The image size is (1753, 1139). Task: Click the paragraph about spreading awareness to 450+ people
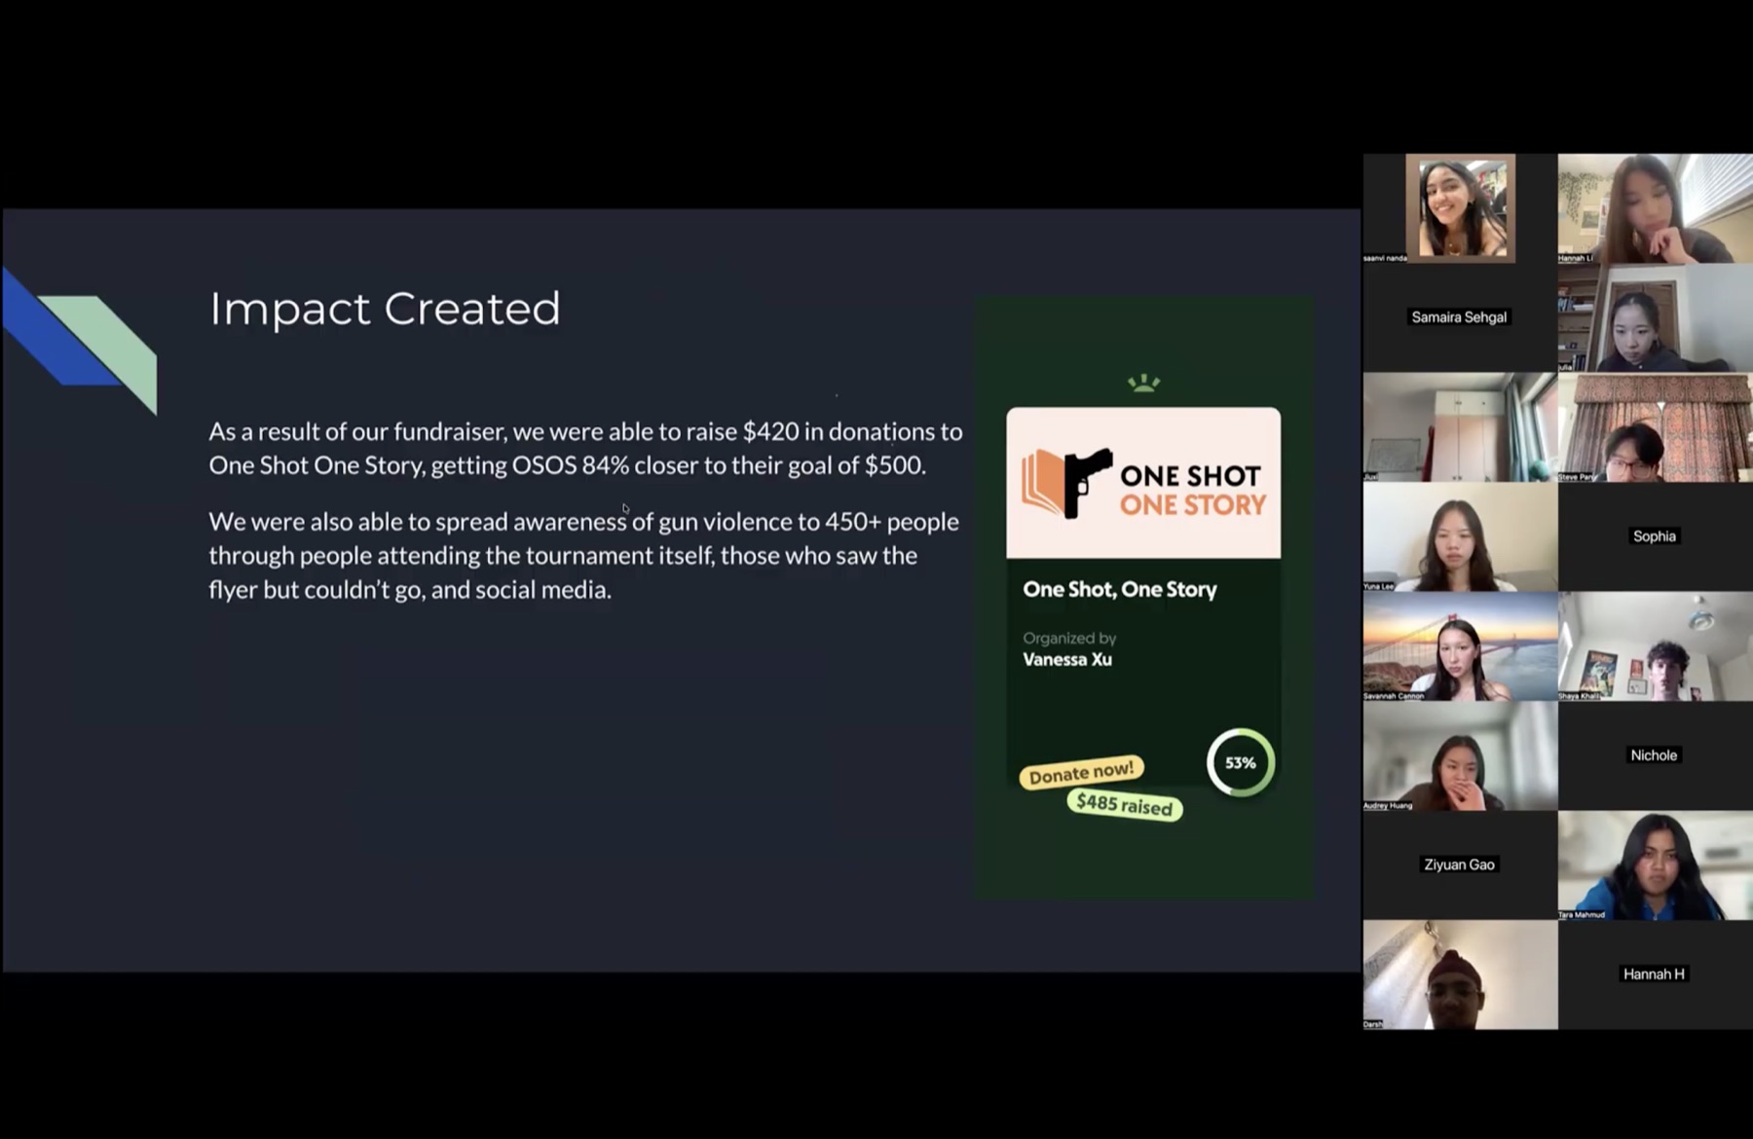tap(583, 555)
